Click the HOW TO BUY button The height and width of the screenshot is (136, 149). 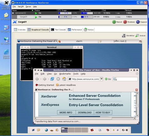point(103,112)
